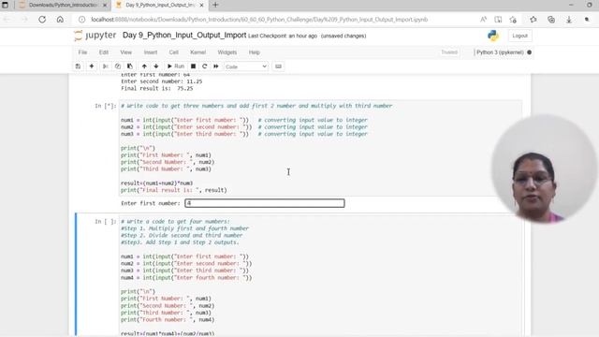Open the cell type Code dropdown
The image size is (599, 337).
click(246, 66)
